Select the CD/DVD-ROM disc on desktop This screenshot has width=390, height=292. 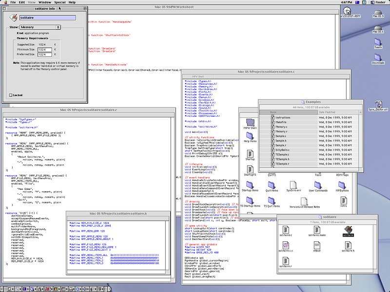347,12
